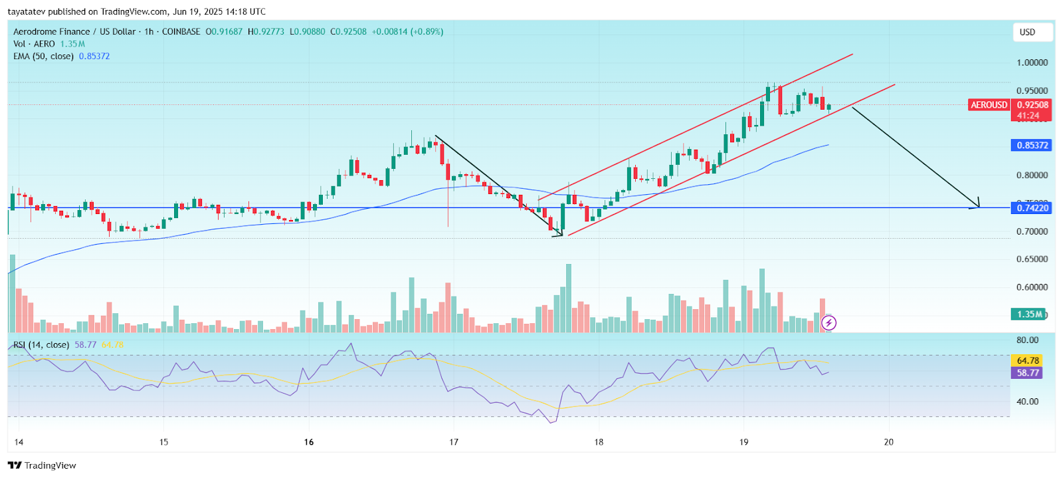
Task: Select the Vol · AERO indicator legend
Action: coord(34,44)
